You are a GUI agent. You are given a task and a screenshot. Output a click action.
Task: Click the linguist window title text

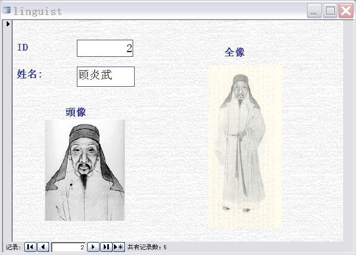[38, 11]
